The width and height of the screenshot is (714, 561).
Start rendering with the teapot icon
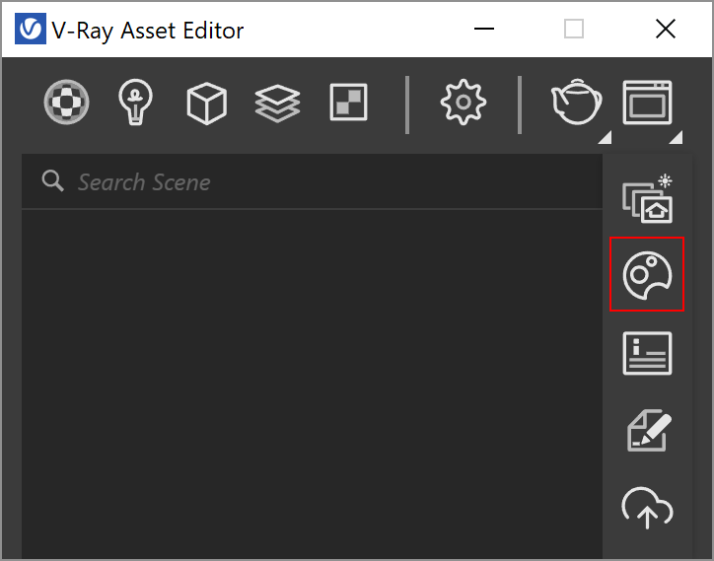pyautogui.click(x=577, y=102)
